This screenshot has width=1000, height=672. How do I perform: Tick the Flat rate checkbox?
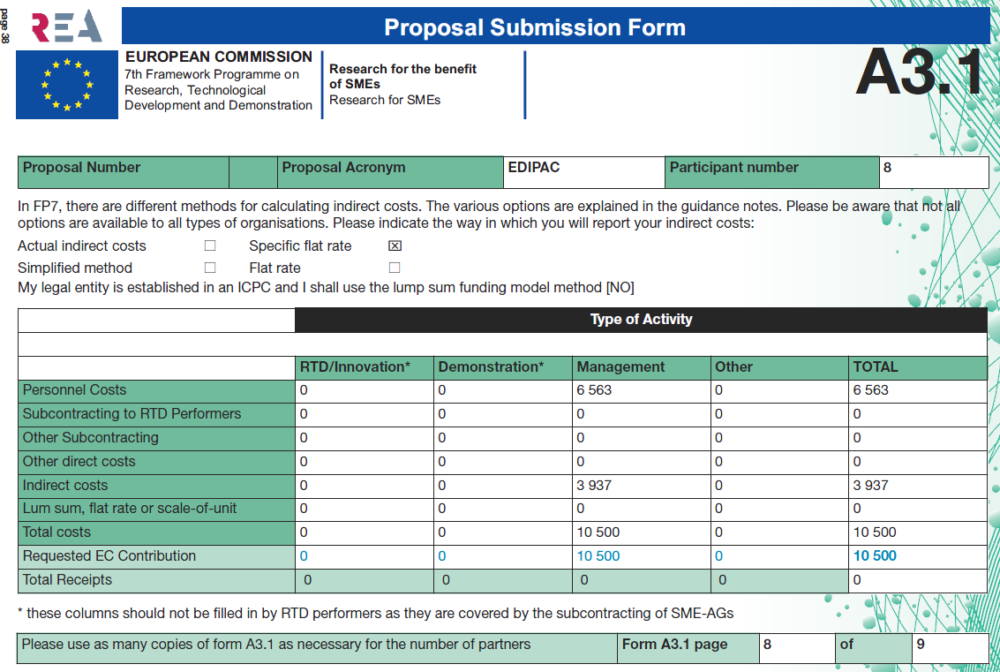395,268
